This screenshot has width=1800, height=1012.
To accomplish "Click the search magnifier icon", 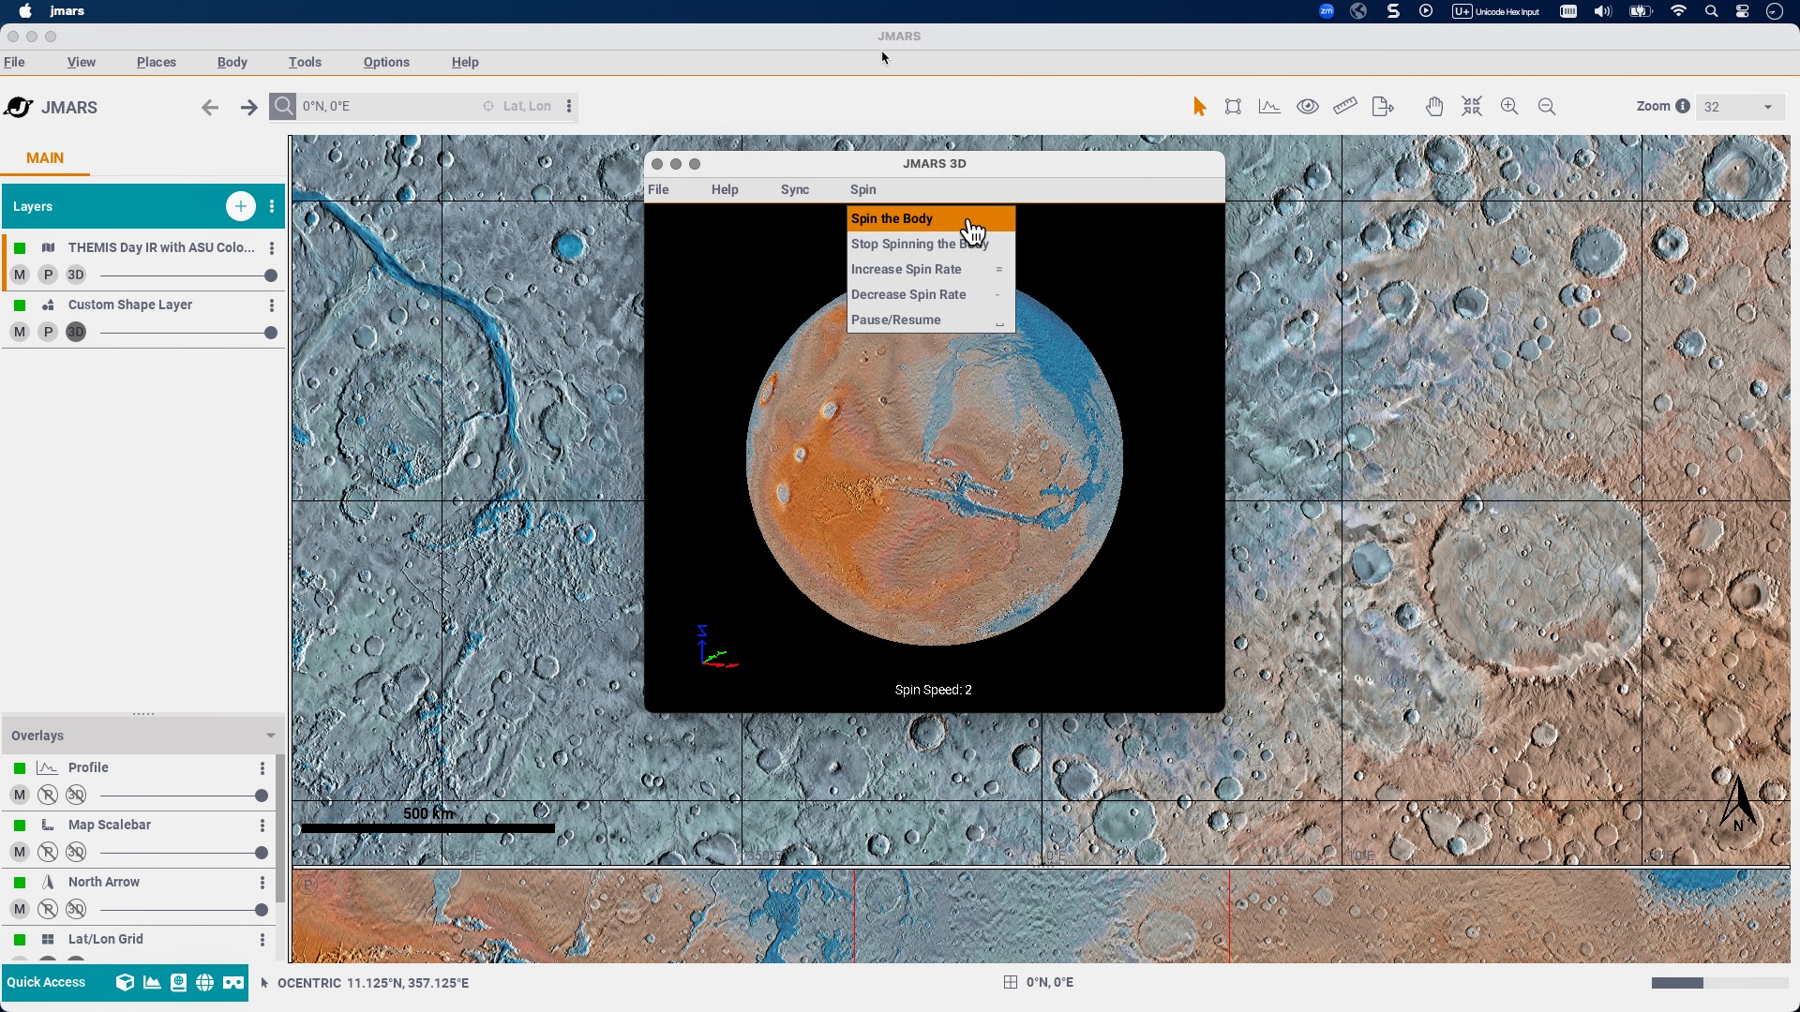I will (283, 106).
